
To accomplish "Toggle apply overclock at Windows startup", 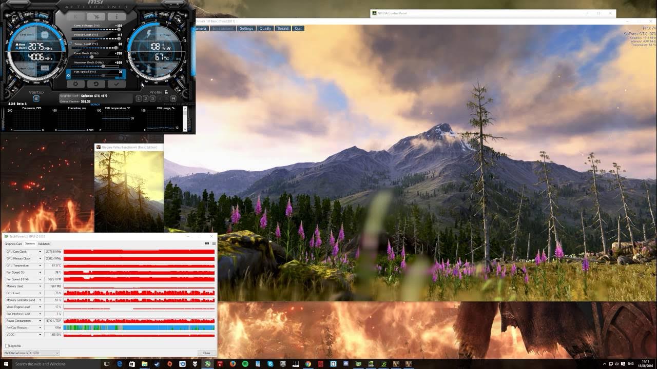I will (36, 98).
